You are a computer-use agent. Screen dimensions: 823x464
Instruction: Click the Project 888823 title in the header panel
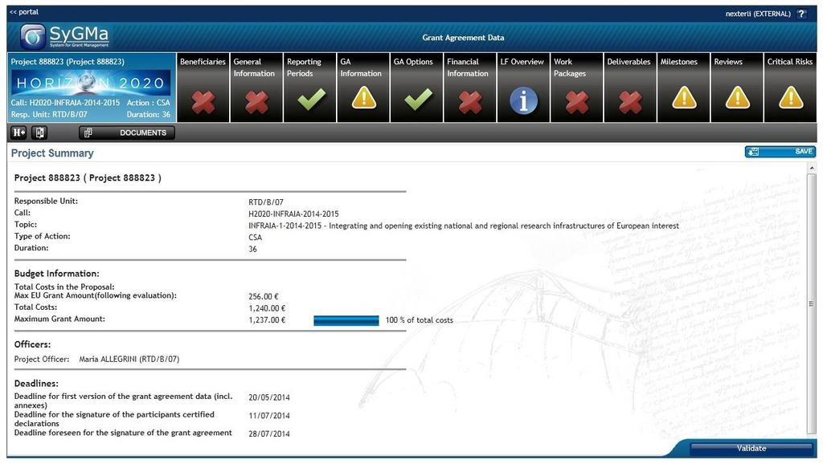68,61
